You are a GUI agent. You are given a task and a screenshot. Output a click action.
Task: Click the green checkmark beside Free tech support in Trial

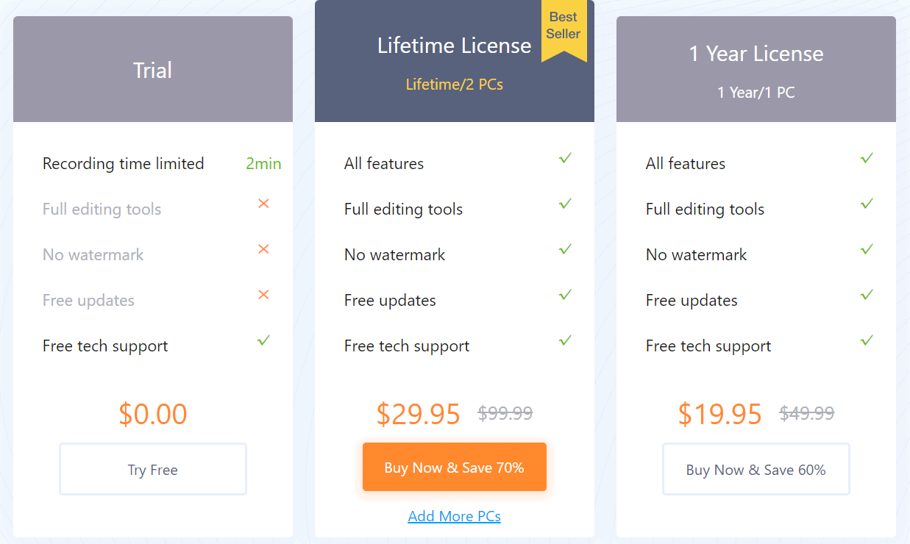263,340
